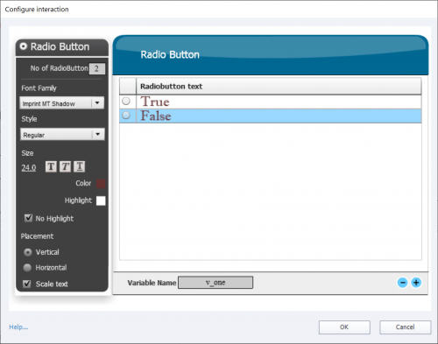Image resolution: width=438 pixels, height=344 pixels.
Task: Choose the False radio button
Action: pos(126,116)
